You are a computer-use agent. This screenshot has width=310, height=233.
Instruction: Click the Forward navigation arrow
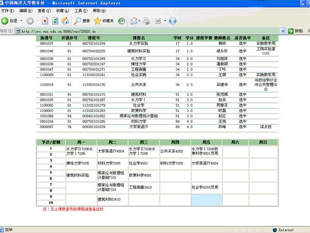point(30,21)
